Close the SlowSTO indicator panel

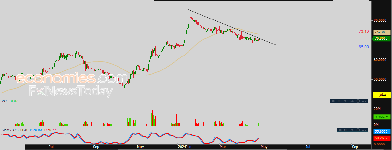click(x=340, y=130)
